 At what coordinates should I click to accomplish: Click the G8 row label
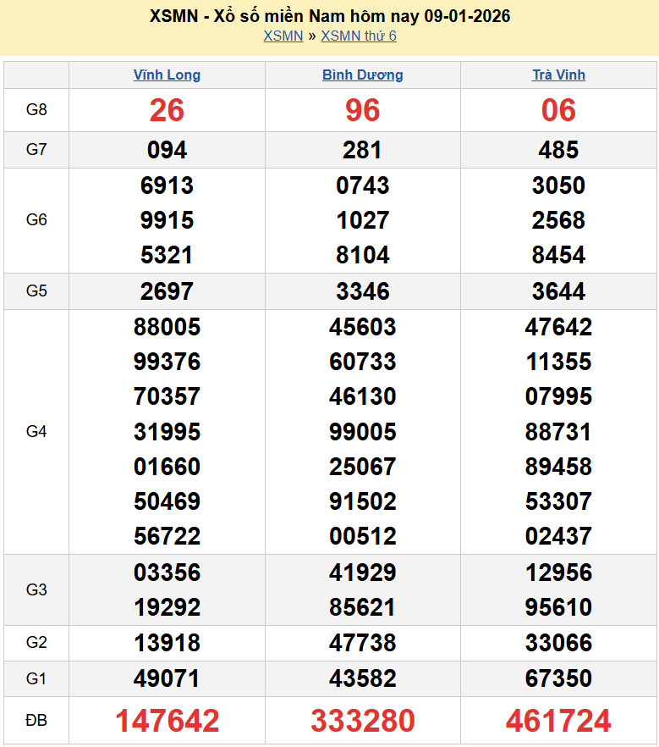tap(36, 110)
